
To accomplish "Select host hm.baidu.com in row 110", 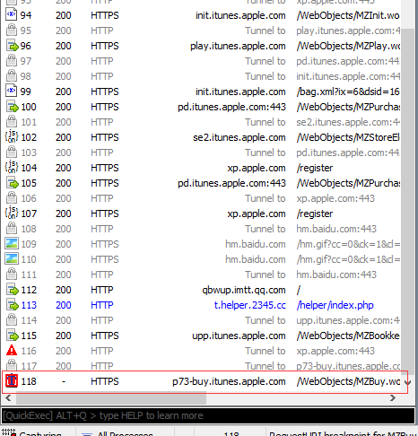I will point(256,259).
